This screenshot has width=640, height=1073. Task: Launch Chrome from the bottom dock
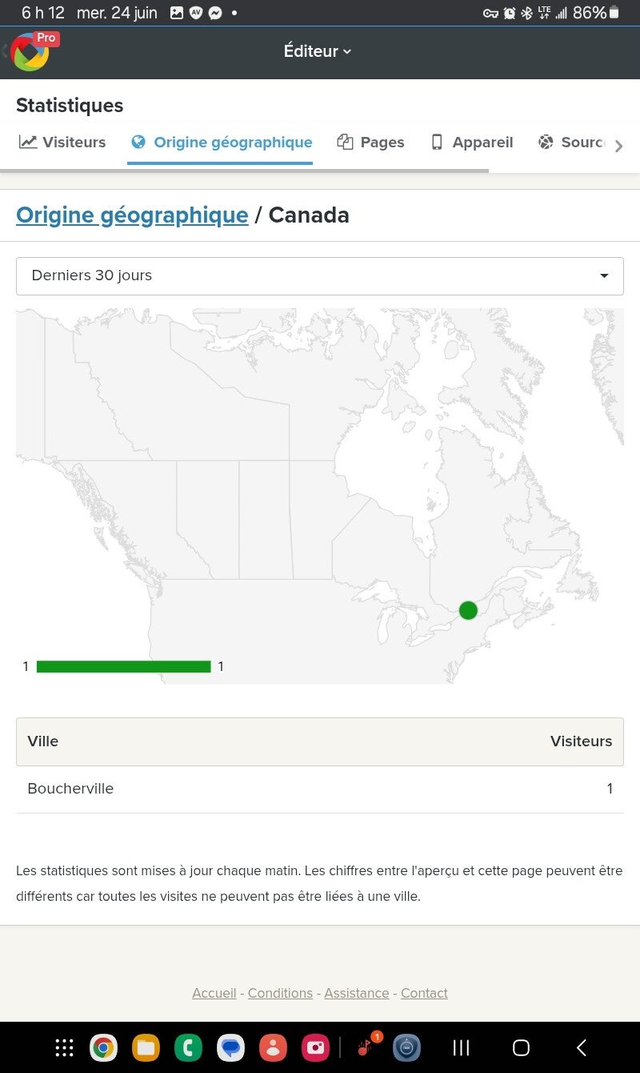103,1047
